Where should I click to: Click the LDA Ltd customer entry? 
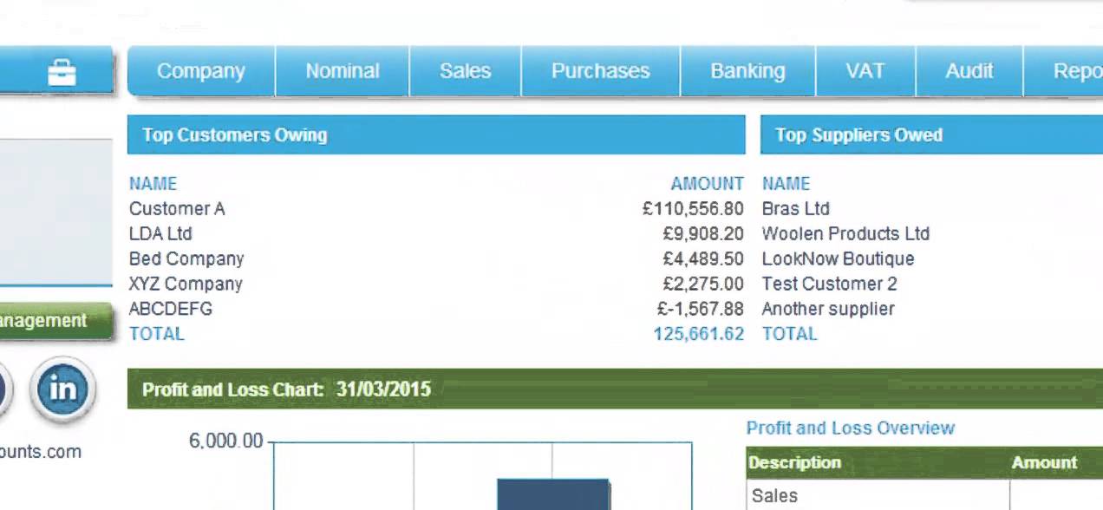[x=160, y=234]
